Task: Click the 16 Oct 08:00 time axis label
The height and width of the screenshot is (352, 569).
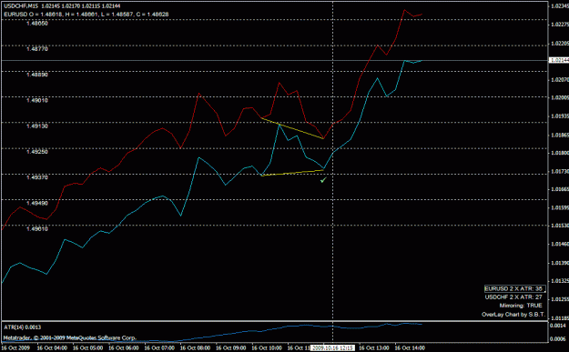Action: [195, 348]
